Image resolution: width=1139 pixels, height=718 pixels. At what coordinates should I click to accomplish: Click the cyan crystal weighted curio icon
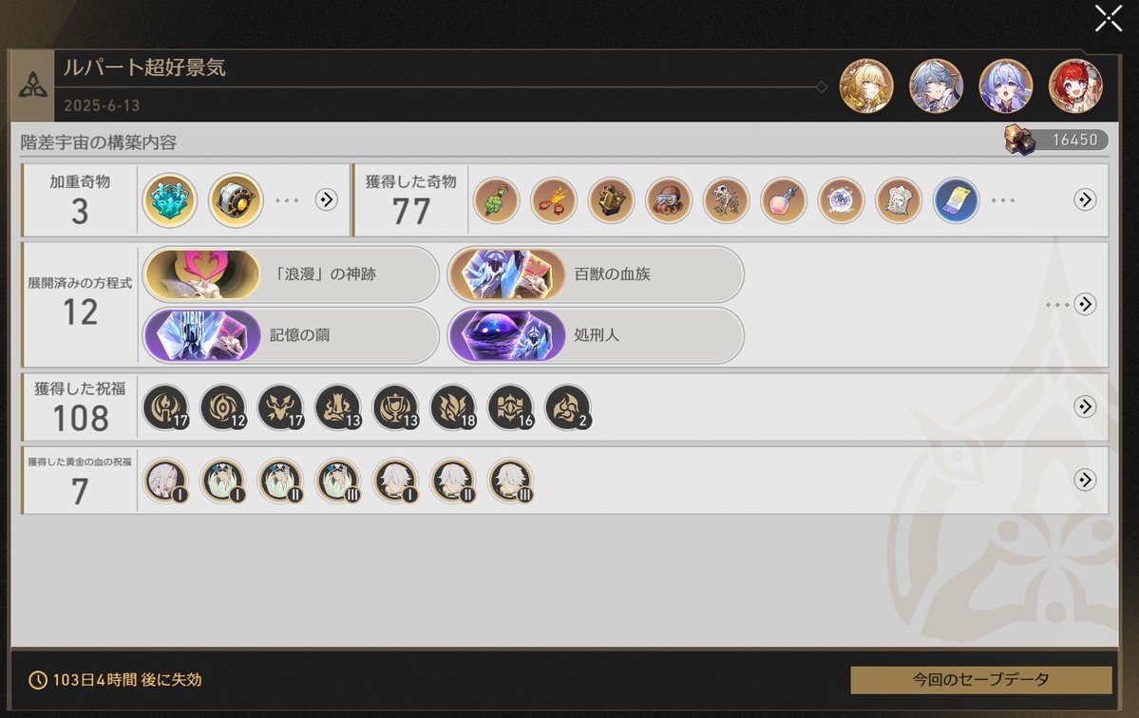click(x=169, y=199)
